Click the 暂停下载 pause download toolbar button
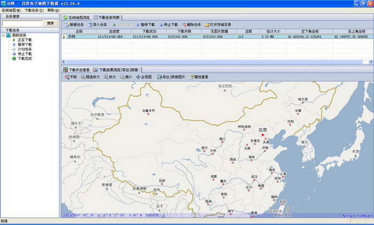This screenshot has height=225, width=374. tap(145, 25)
